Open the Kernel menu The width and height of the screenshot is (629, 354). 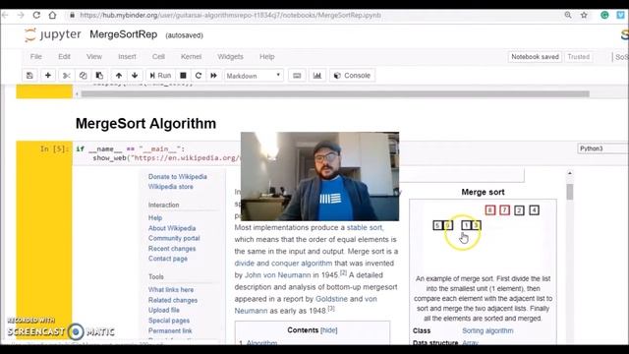(x=191, y=57)
